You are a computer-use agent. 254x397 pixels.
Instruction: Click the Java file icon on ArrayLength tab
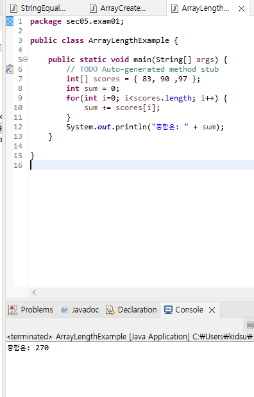coord(175,8)
